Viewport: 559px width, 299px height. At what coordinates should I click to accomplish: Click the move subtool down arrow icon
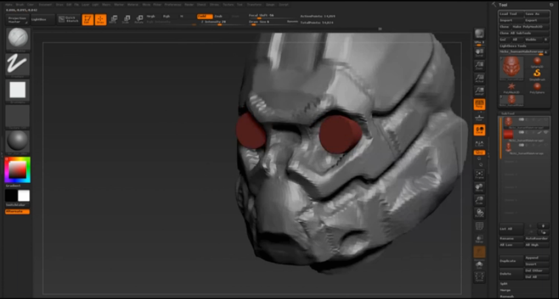tap(543, 226)
